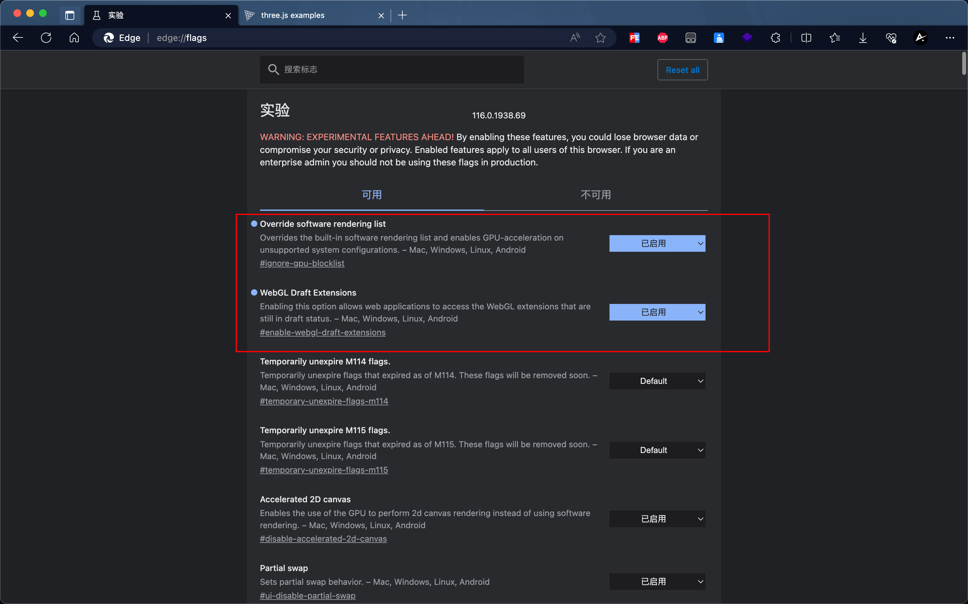Viewport: 968px width, 604px height.
Task: Click the purple diamond extension icon
Action: point(747,38)
